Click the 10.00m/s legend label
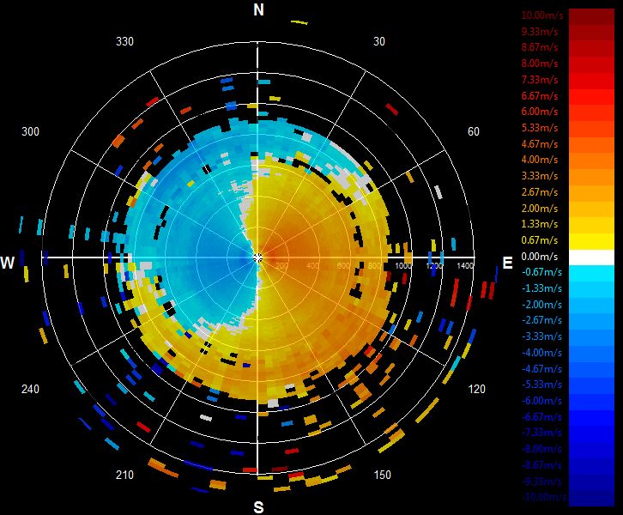623x515 pixels. [x=542, y=15]
